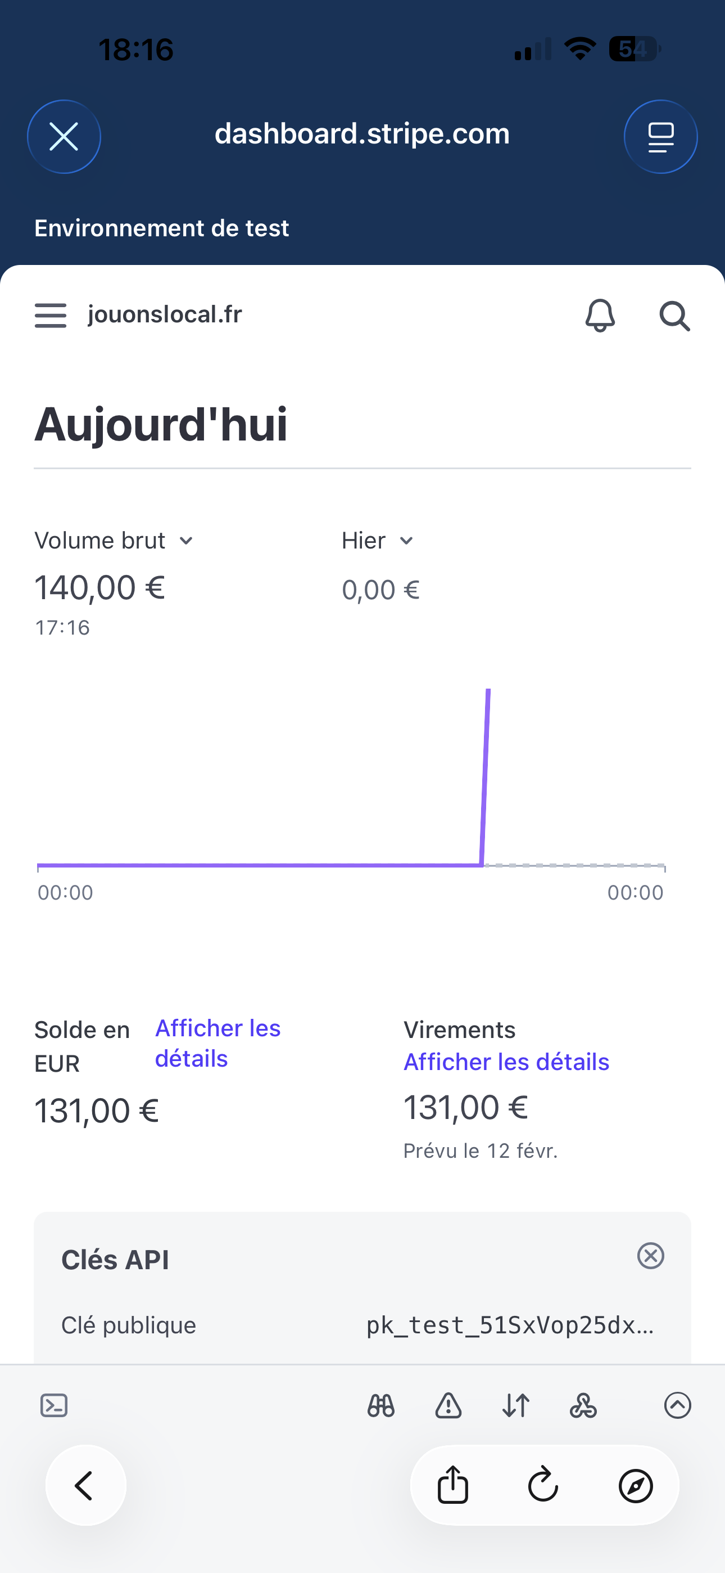The height and width of the screenshot is (1573, 725).
Task: Open Afficher les détails for Solde en EUR
Action: click(217, 1043)
